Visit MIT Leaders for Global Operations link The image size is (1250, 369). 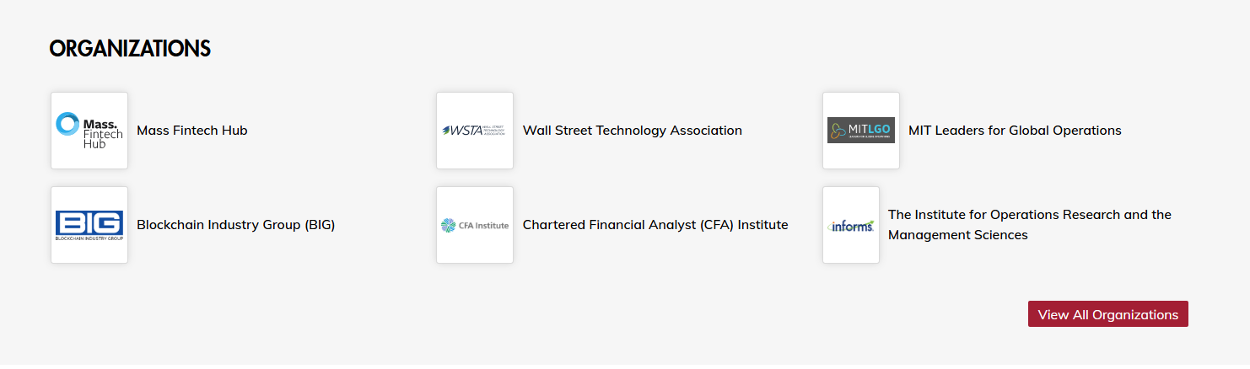1015,131
